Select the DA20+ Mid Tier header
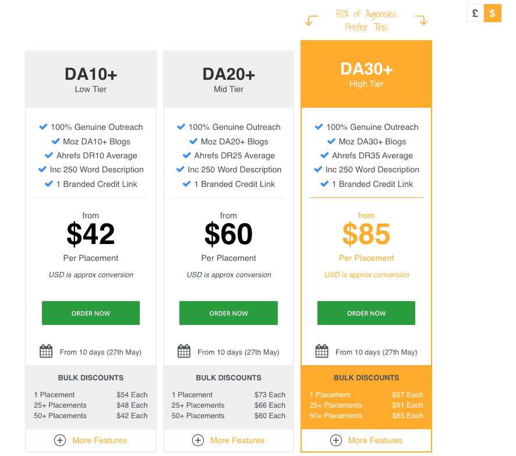Screen dimensions: 516x456 (x=229, y=79)
